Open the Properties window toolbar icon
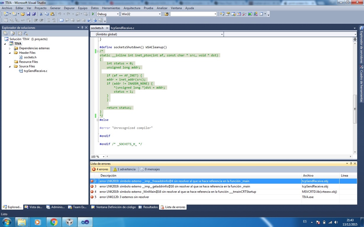Image resolution: width=364 pixels, height=227 pixels. (x=228, y=14)
